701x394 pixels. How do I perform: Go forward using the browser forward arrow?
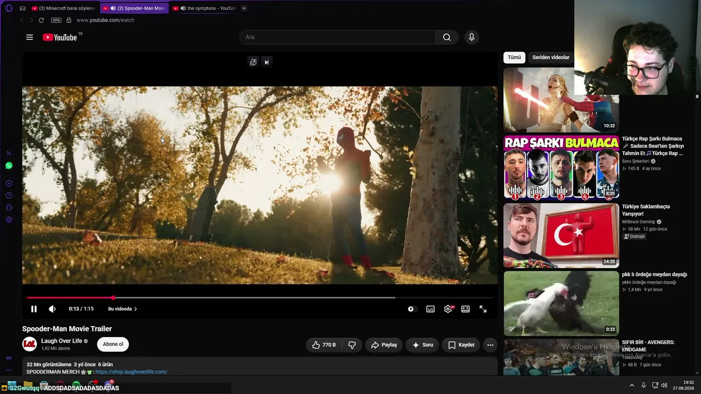pyautogui.click(x=31, y=20)
